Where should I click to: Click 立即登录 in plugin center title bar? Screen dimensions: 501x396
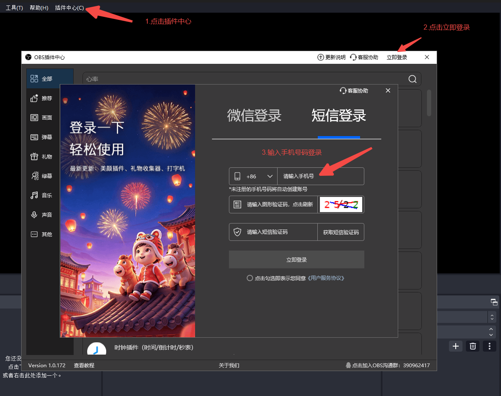[397, 57]
